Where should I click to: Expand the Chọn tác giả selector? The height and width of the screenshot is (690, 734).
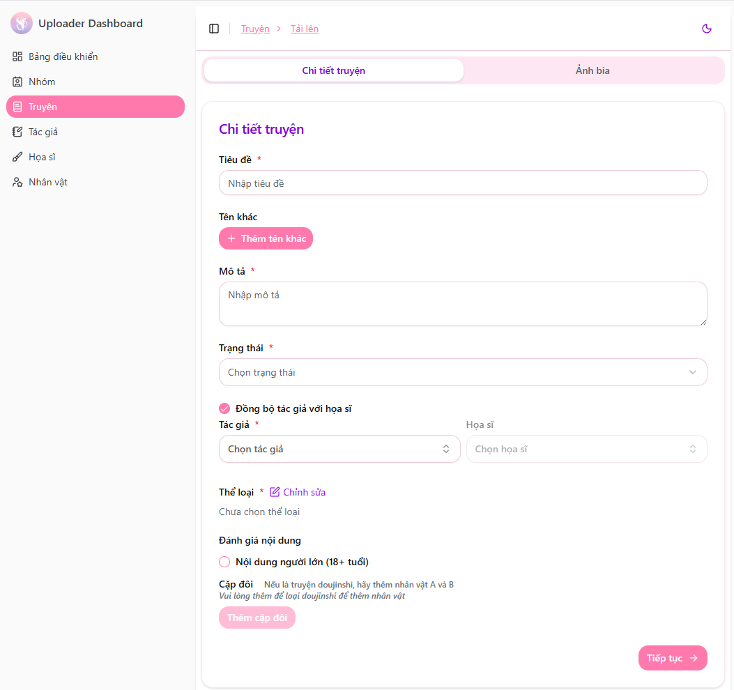click(x=339, y=449)
